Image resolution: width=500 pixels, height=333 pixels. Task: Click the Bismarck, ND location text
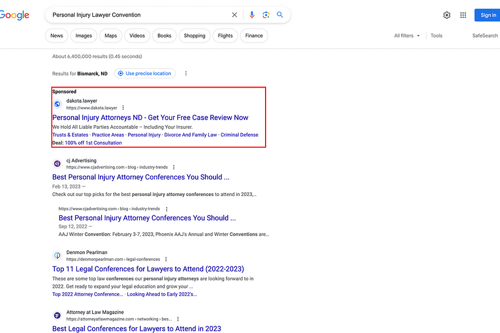click(x=92, y=74)
